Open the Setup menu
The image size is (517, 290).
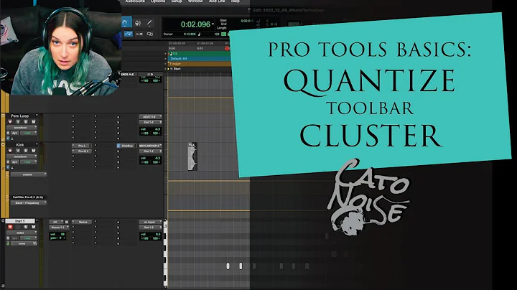(177, 1)
